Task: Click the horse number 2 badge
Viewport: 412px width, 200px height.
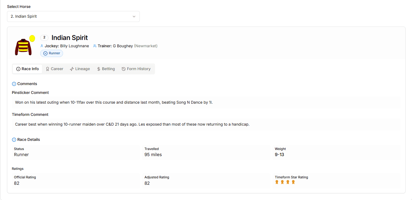Action: (x=44, y=37)
